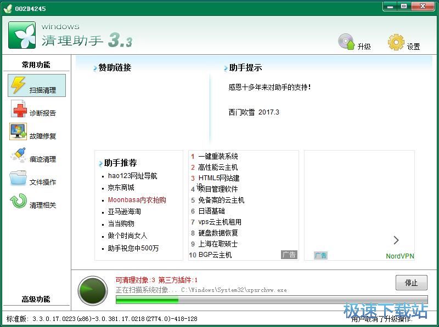Close the window

click(x=423, y=6)
